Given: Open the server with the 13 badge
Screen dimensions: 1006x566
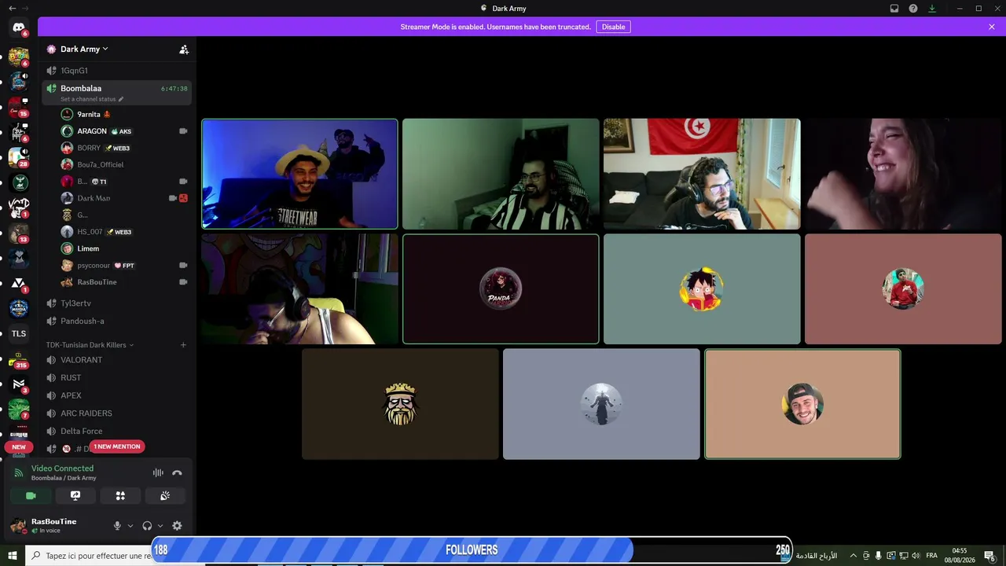Looking at the screenshot, I should coord(19,233).
